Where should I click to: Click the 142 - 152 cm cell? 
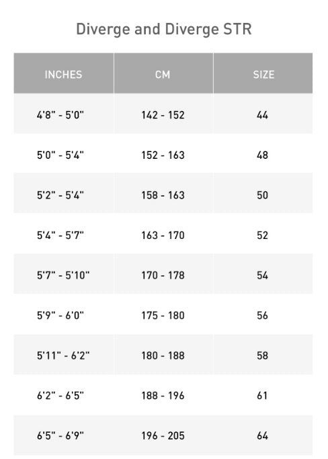click(163, 114)
